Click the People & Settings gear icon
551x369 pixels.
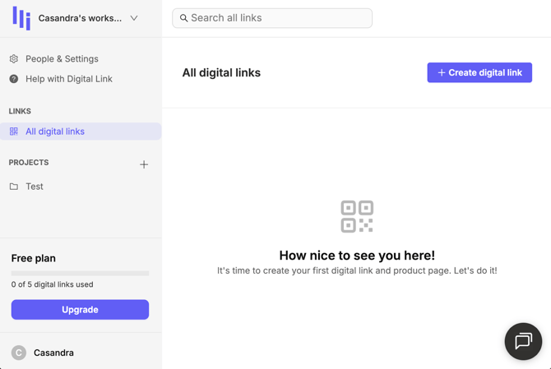[x=14, y=59]
